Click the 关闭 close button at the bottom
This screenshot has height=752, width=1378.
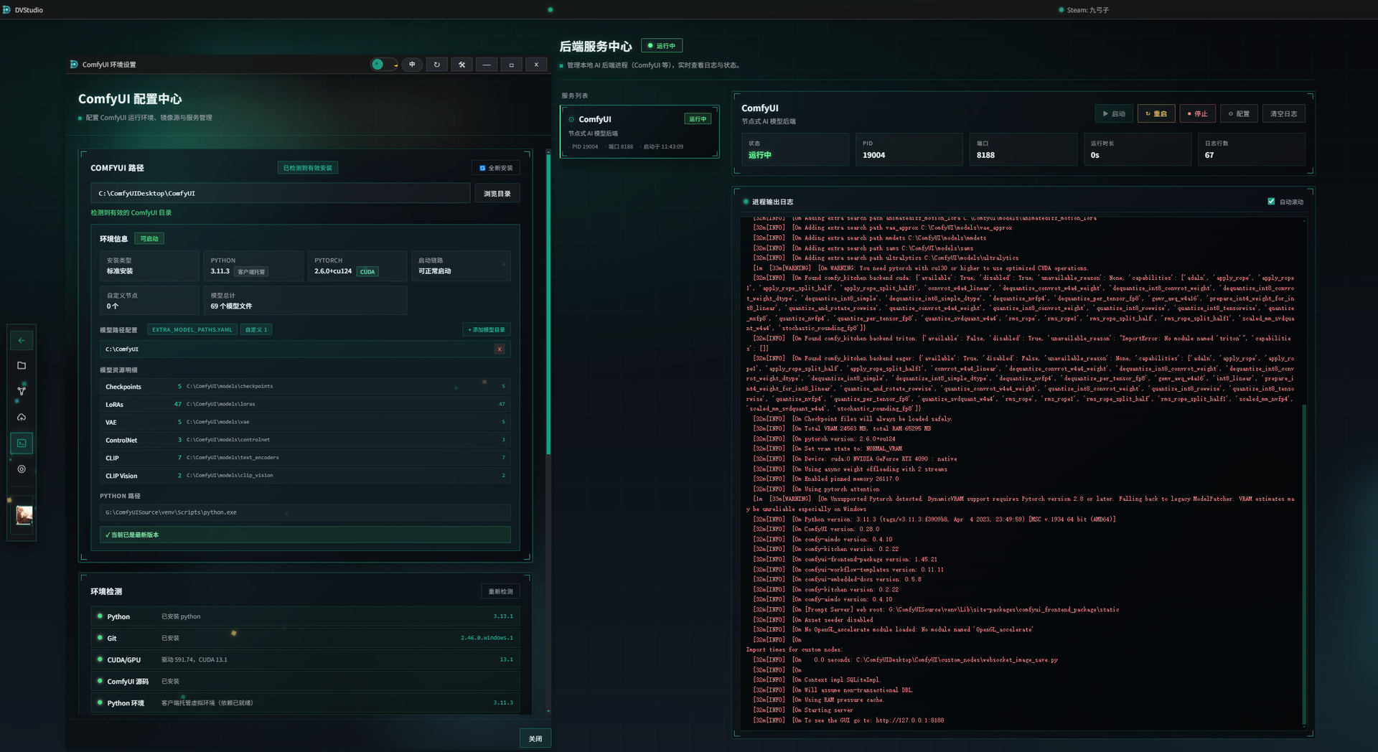pos(535,738)
